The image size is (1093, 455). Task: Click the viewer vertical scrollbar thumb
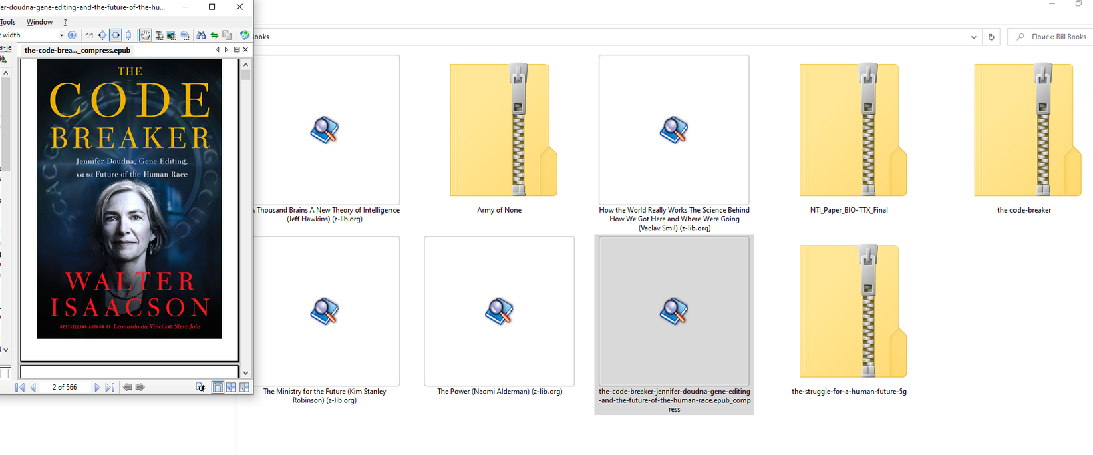[245, 75]
